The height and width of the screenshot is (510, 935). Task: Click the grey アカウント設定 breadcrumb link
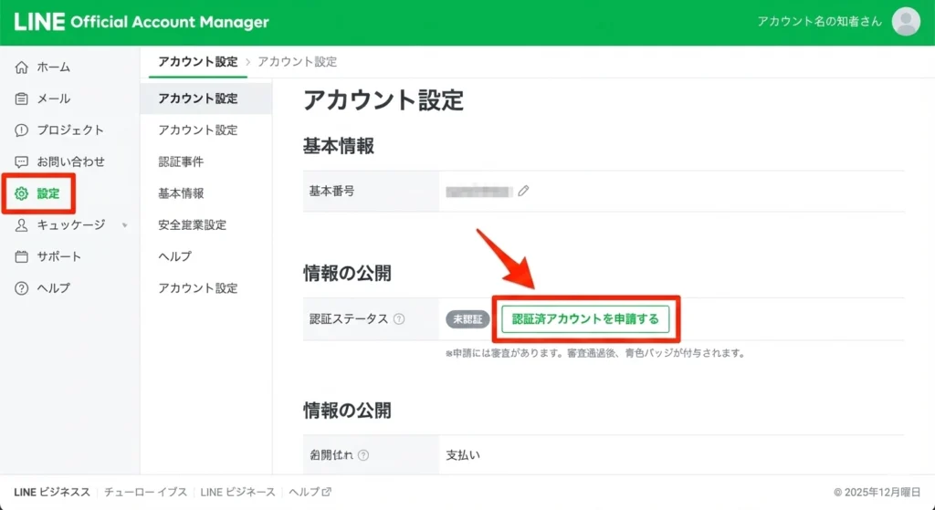297,62
